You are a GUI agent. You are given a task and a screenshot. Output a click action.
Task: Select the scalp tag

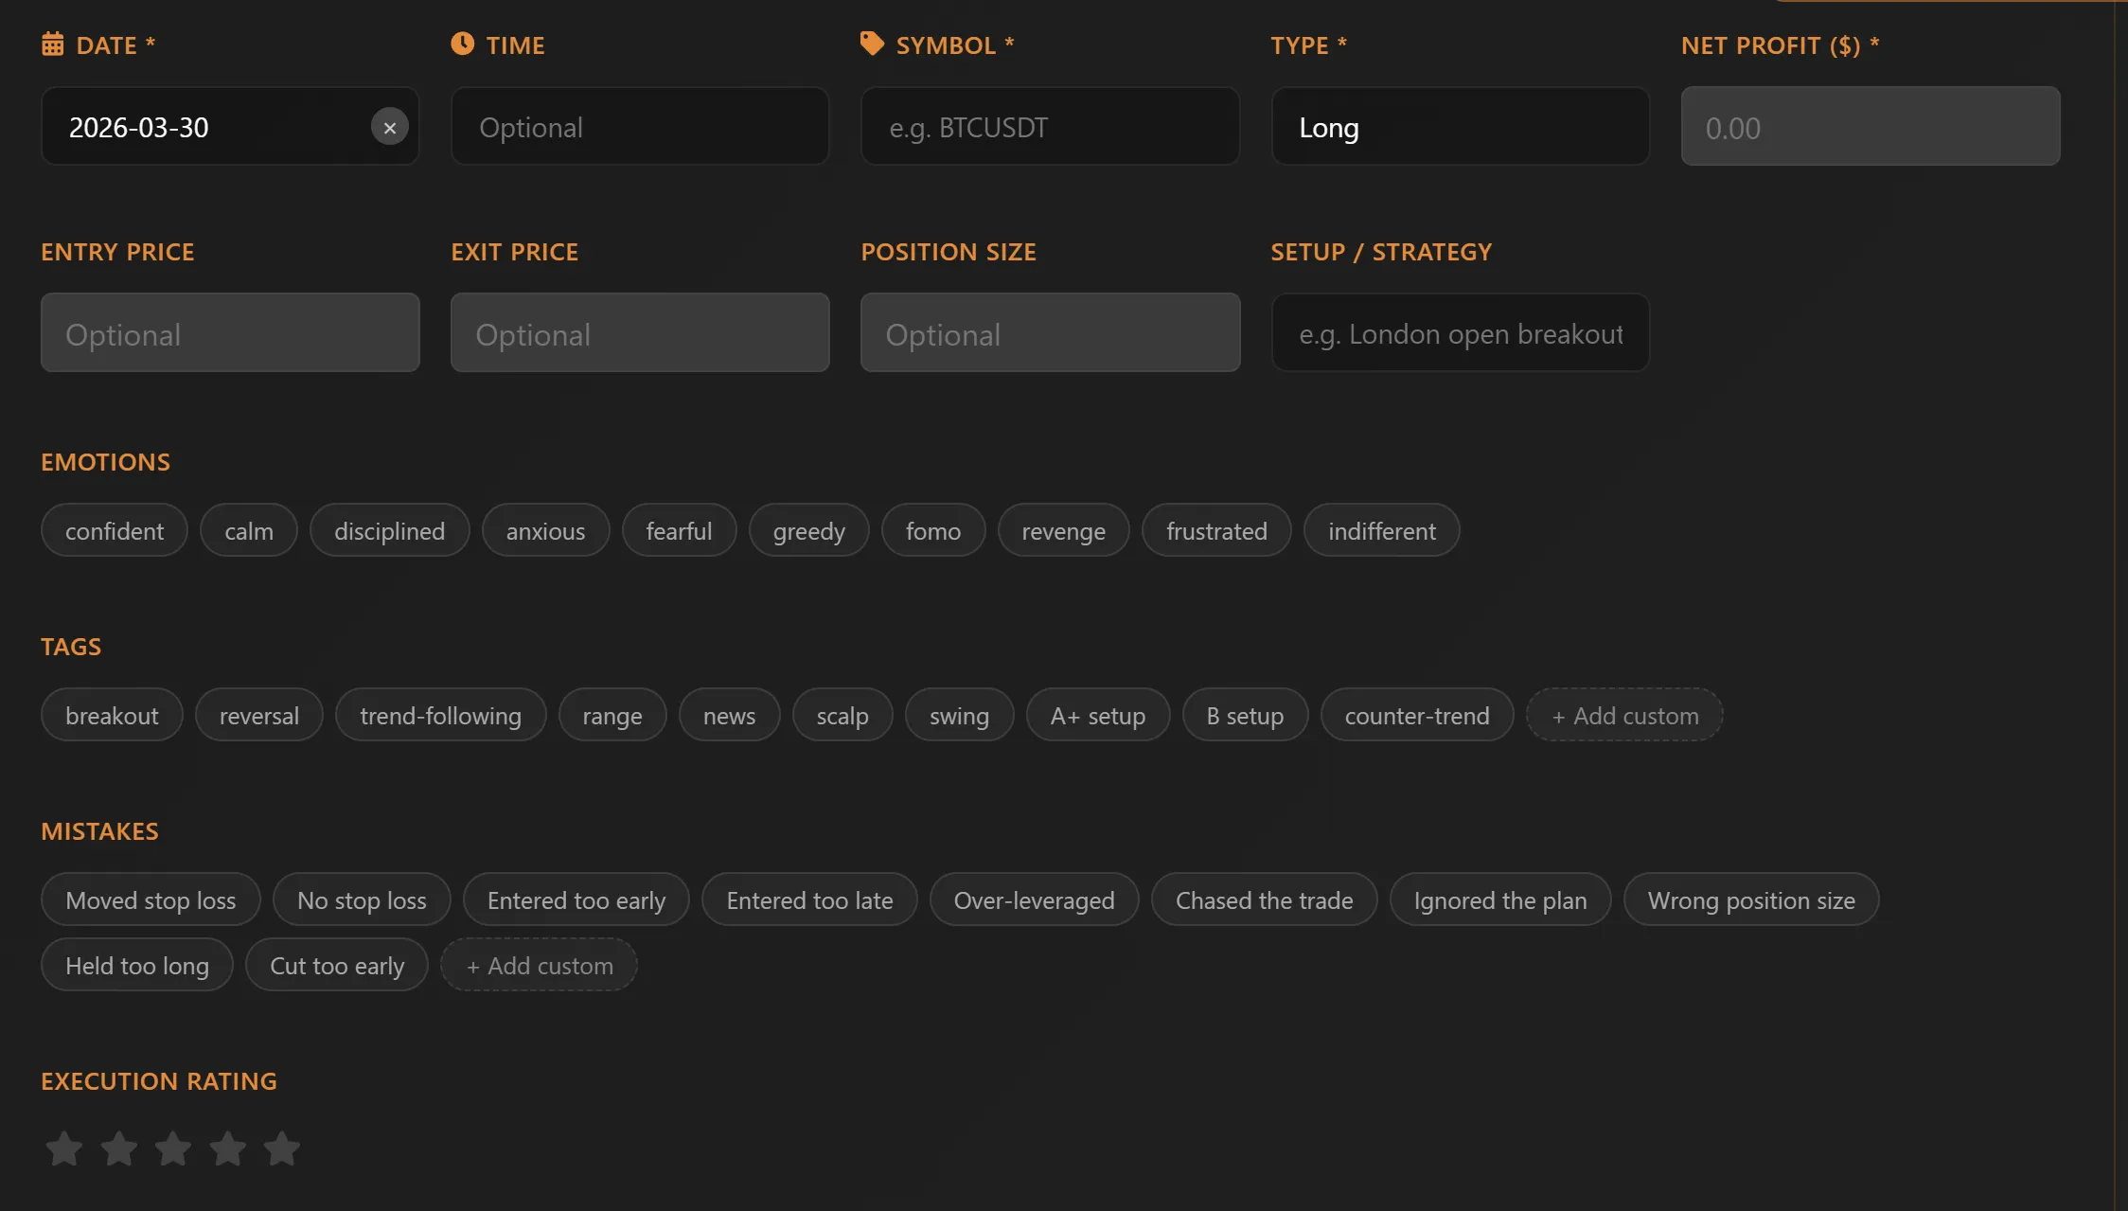coord(842,715)
